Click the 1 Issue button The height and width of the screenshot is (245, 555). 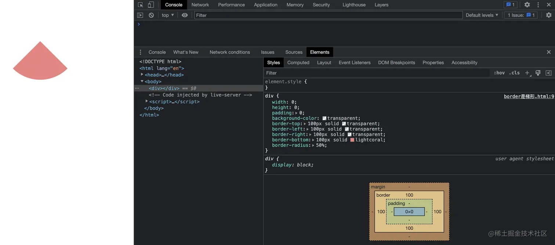pos(521,15)
